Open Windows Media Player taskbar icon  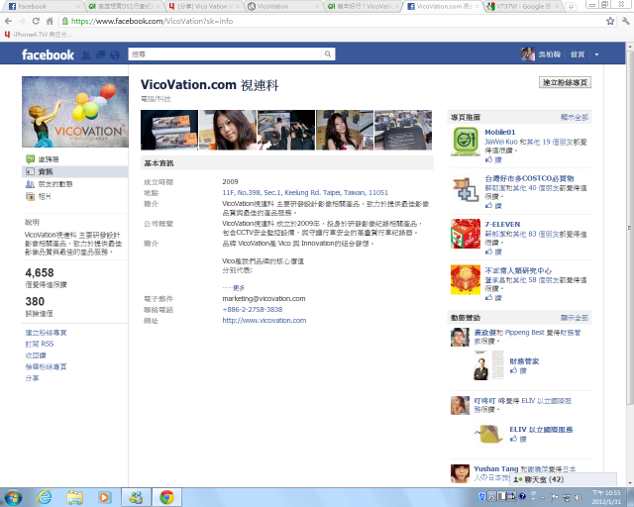pos(104,497)
